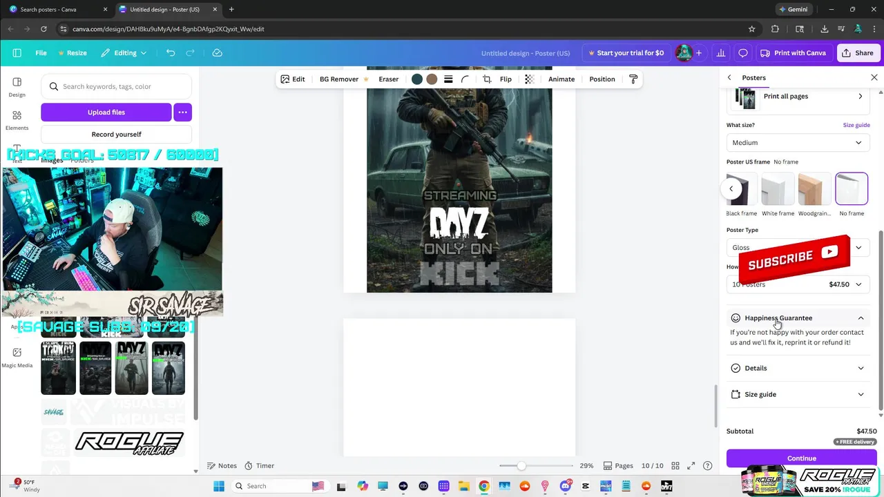Open the Resize menu

click(73, 53)
